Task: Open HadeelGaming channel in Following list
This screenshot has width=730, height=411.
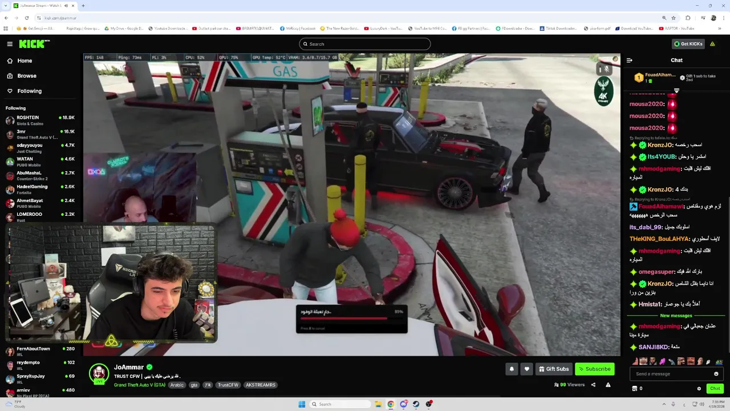Action: 40,189
